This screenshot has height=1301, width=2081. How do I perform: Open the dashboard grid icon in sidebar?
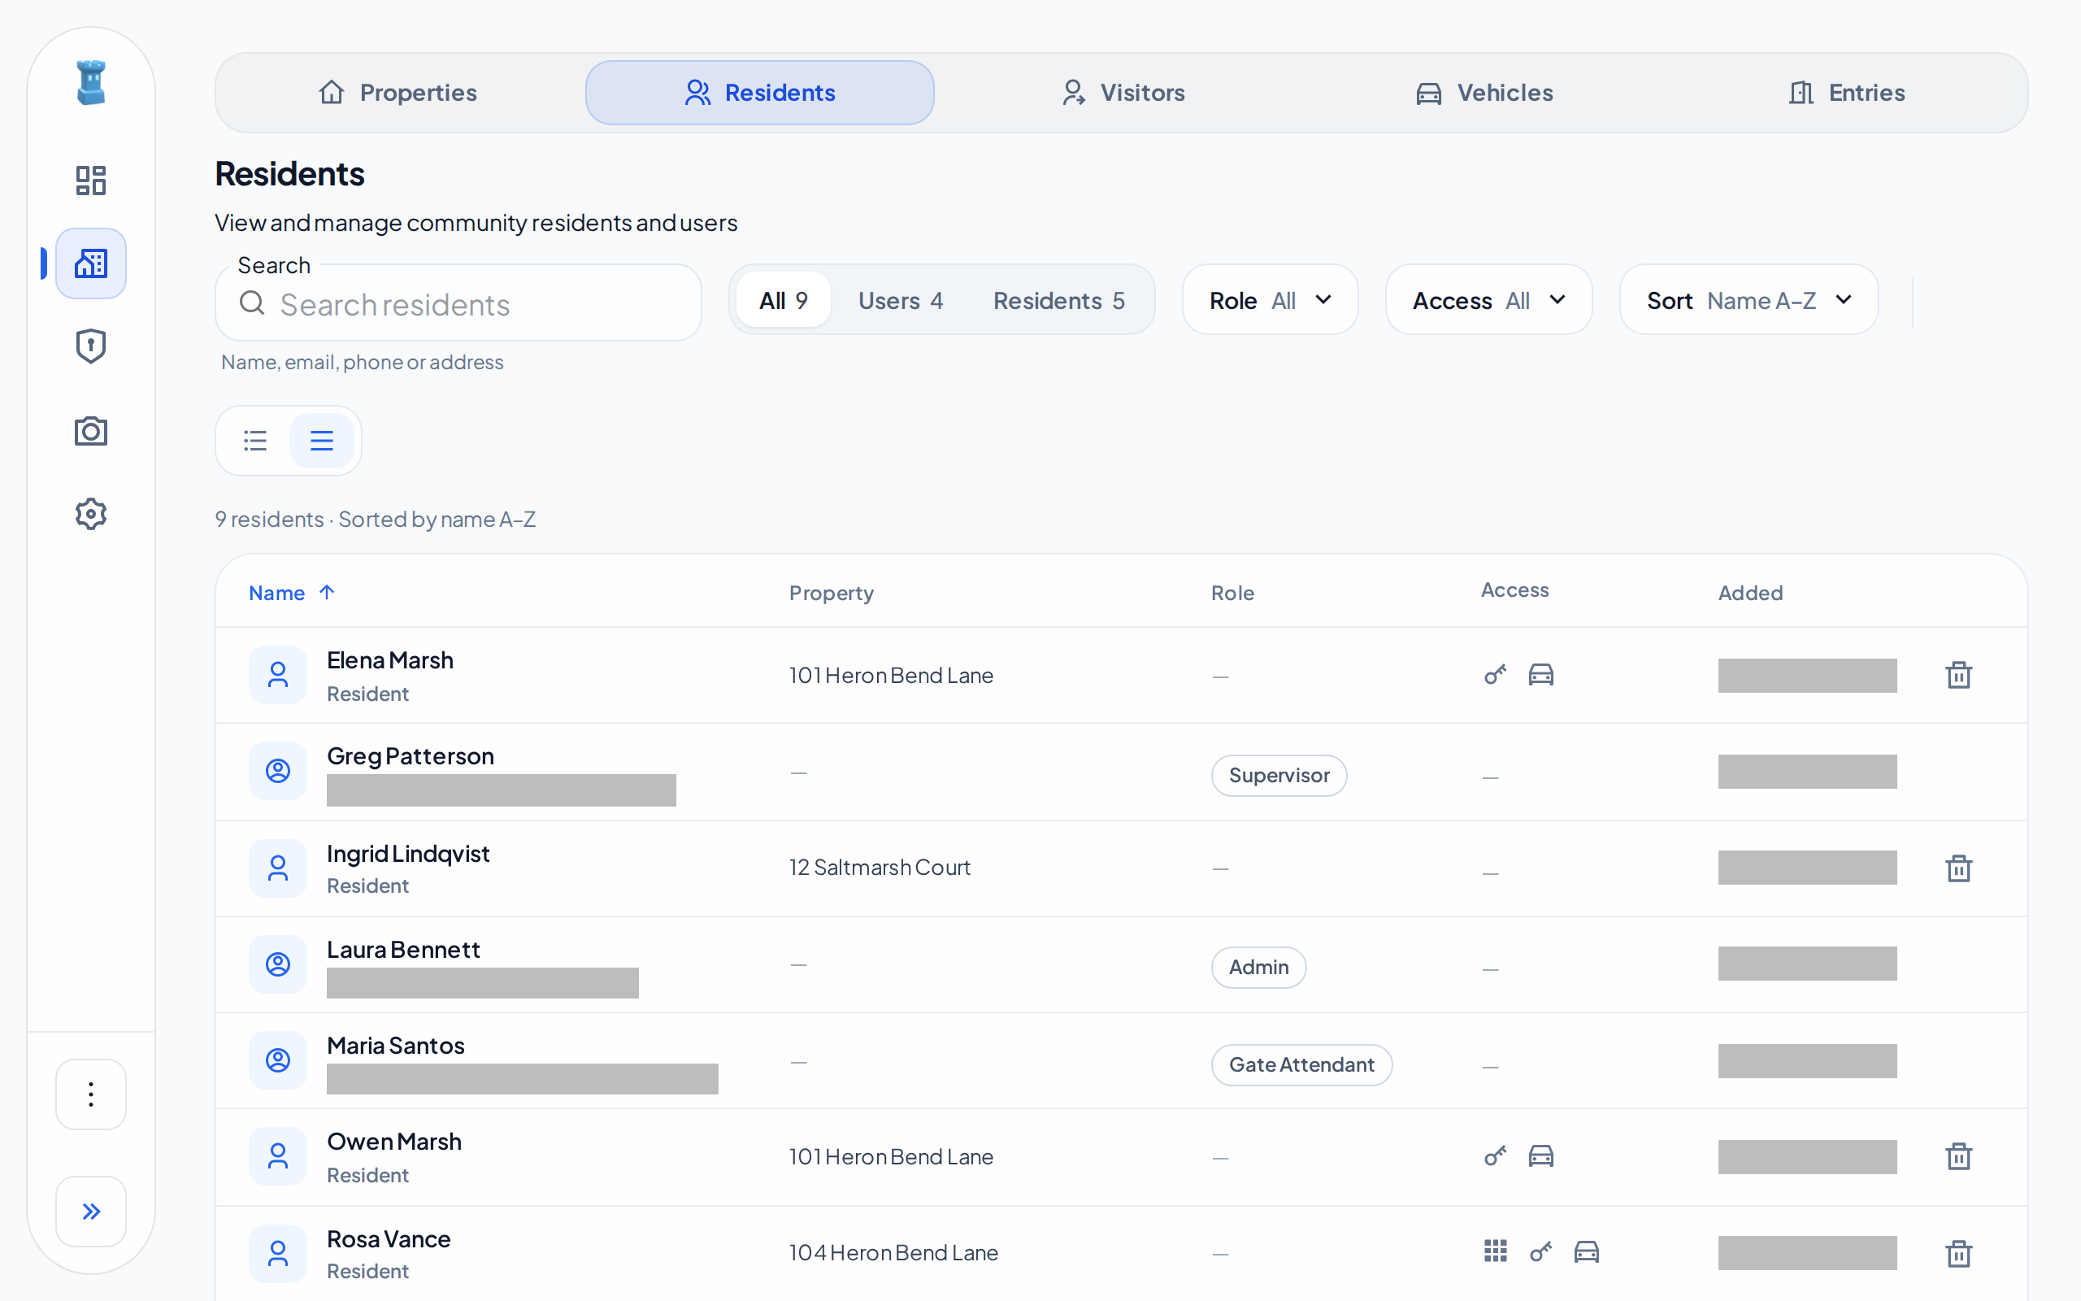click(90, 181)
